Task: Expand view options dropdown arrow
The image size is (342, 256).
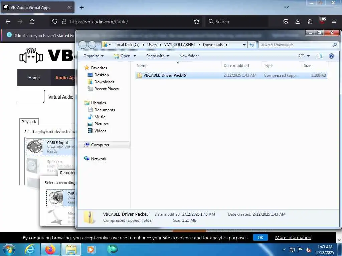Action: pos(308,56)
